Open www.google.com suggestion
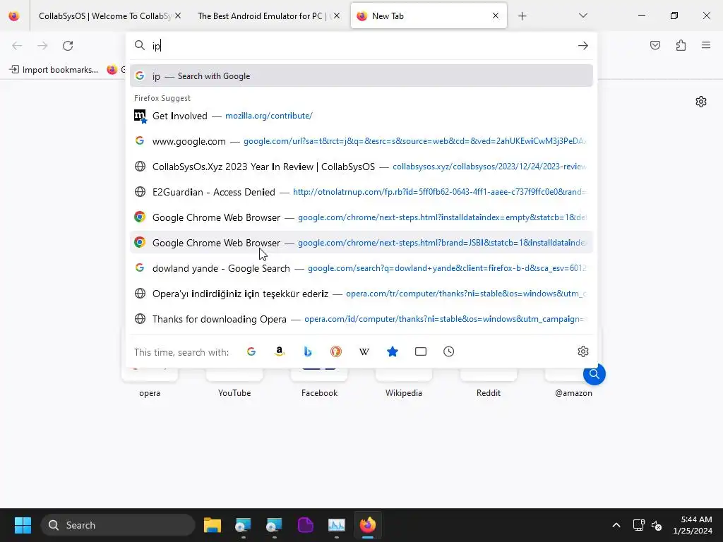The image size is (723, 542). coord(361,141)
